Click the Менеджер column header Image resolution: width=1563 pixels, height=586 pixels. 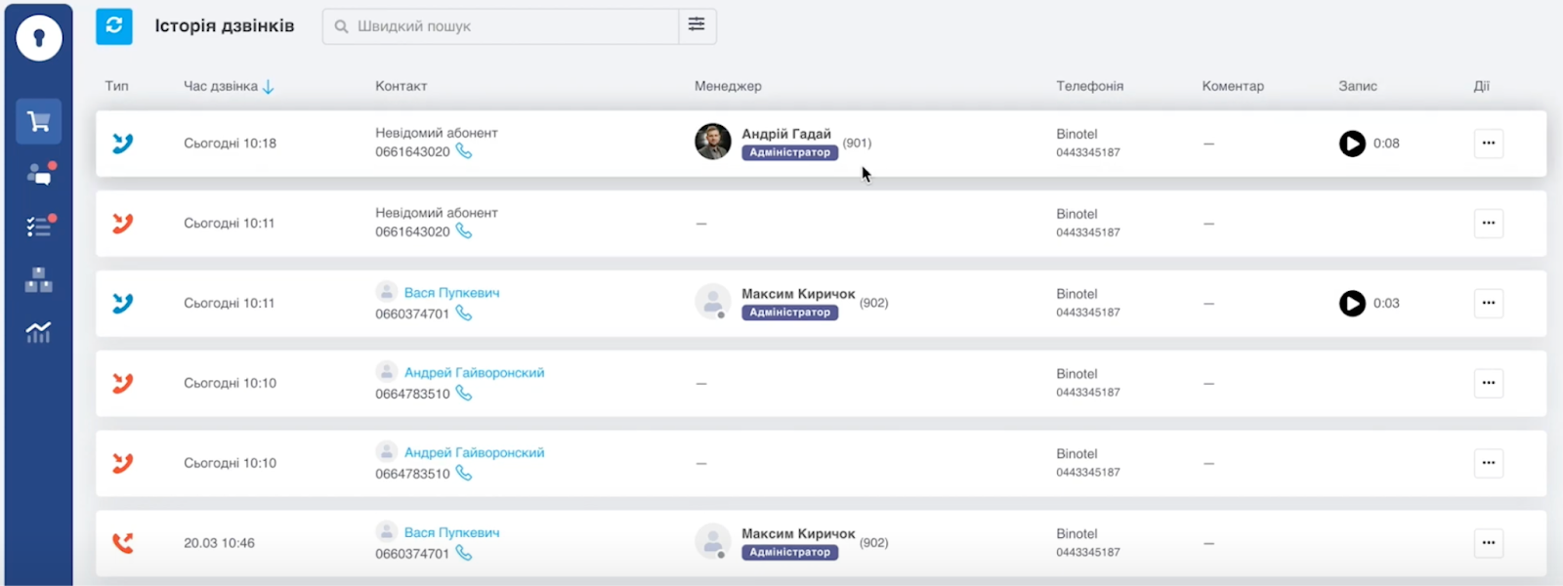[x=728, y=86]
